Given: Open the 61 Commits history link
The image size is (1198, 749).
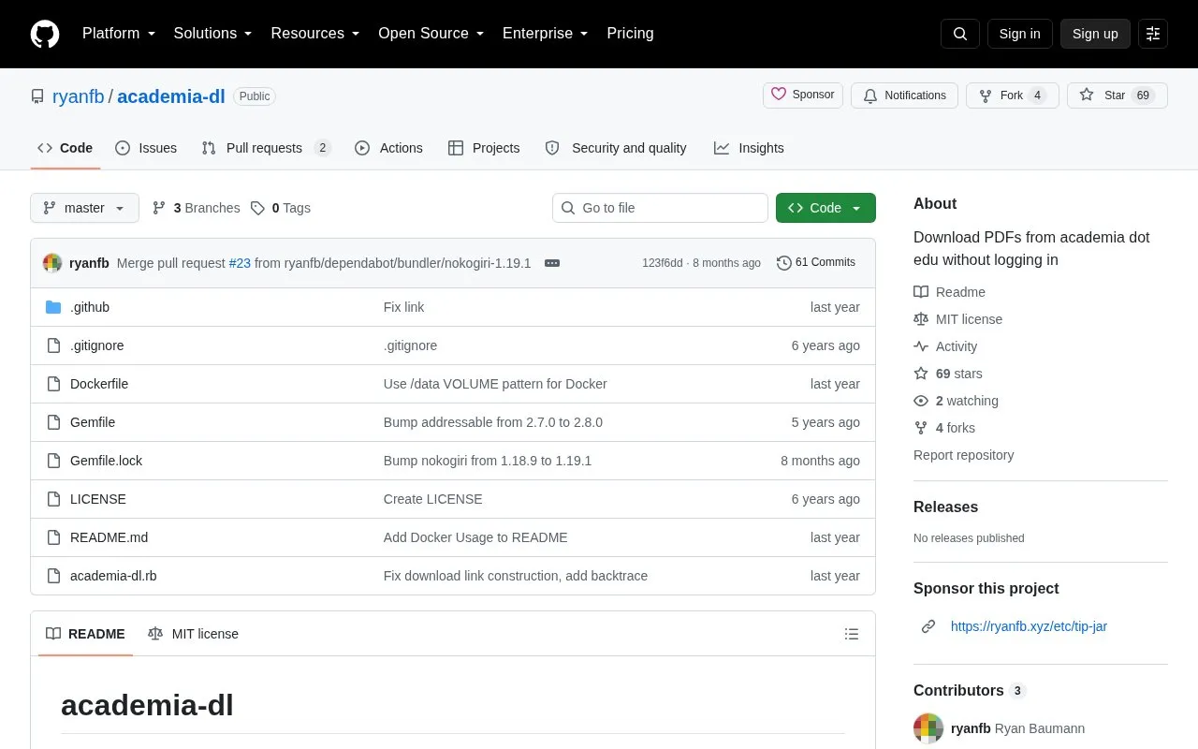Looking at the screenshot, I should click(816, 263).
